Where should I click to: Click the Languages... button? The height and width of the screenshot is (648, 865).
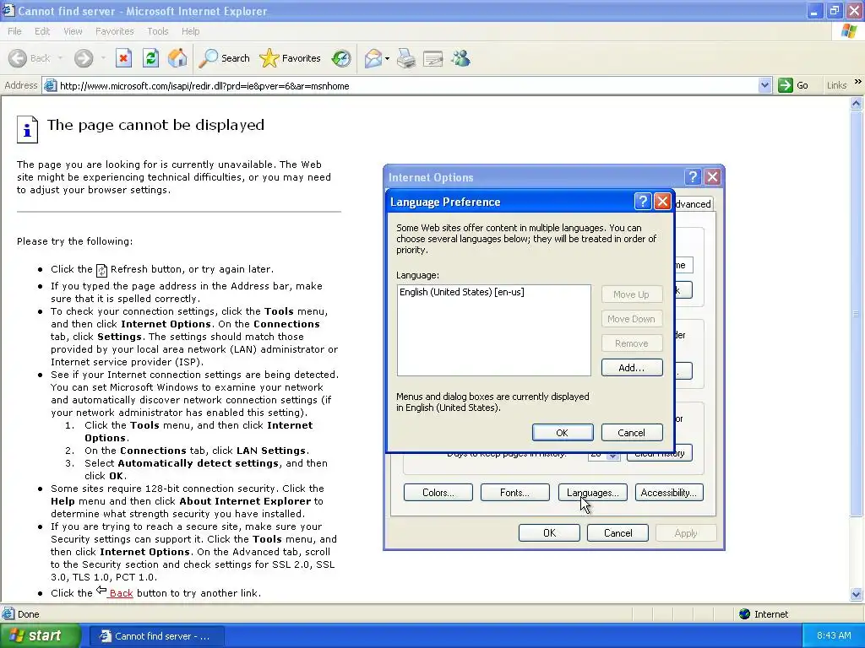tap(592, 493)
